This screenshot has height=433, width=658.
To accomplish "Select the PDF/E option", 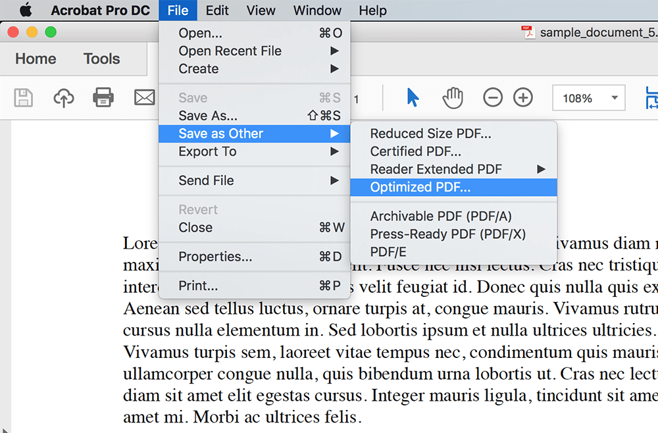I will pos(453,252).
